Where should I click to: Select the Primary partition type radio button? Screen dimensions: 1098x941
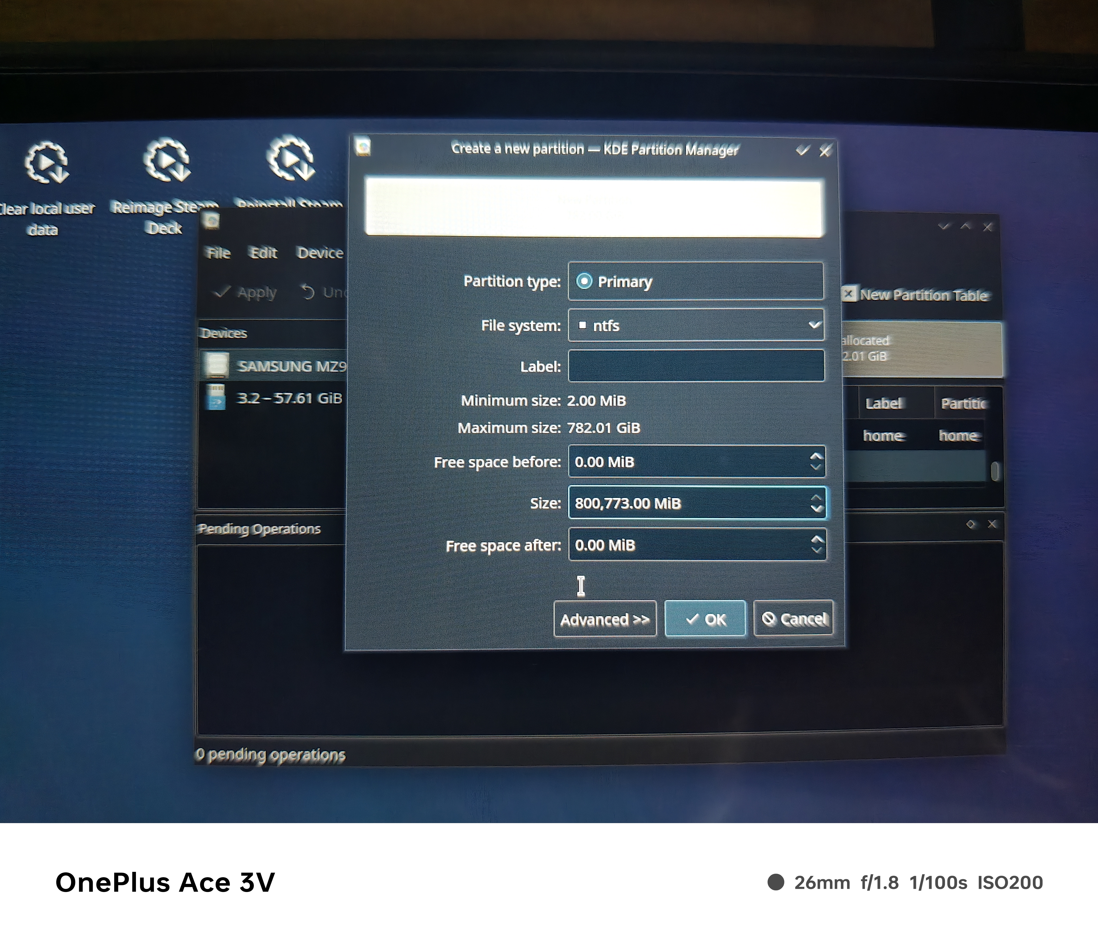click(x=584, y=281)
